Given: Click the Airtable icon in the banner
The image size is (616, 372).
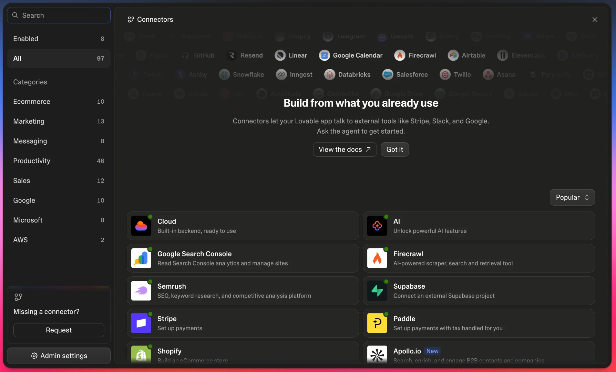Looking at the screenshot, I should coord(453,55).
